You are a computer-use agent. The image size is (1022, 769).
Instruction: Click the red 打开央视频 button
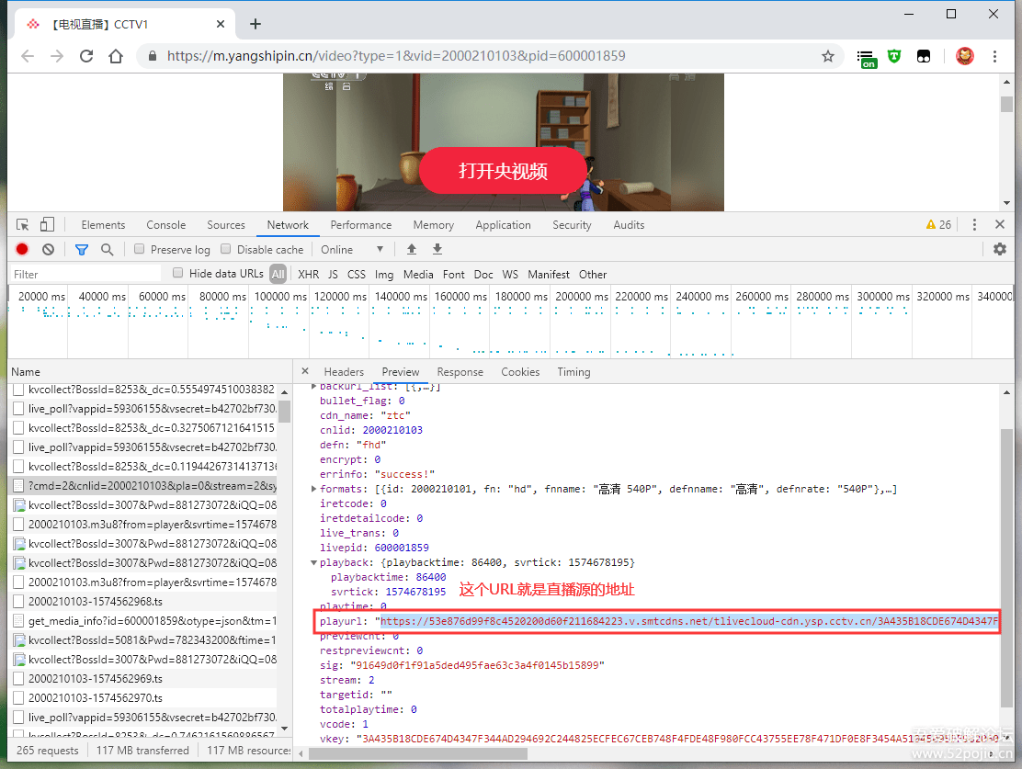(x=503, y=171)
